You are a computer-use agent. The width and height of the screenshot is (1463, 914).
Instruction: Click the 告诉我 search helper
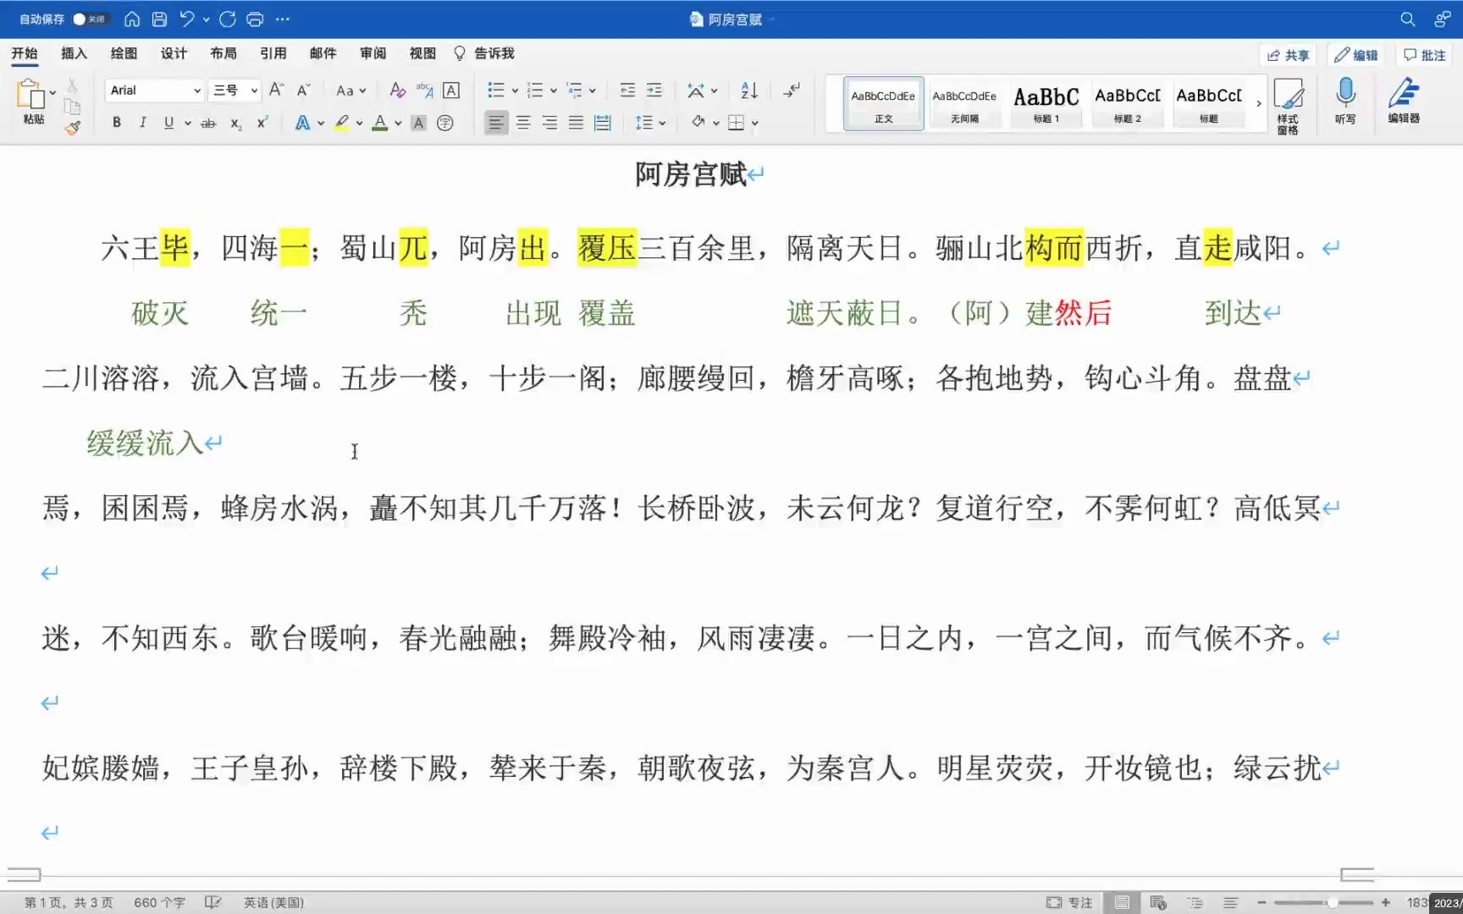click(484, 53)
